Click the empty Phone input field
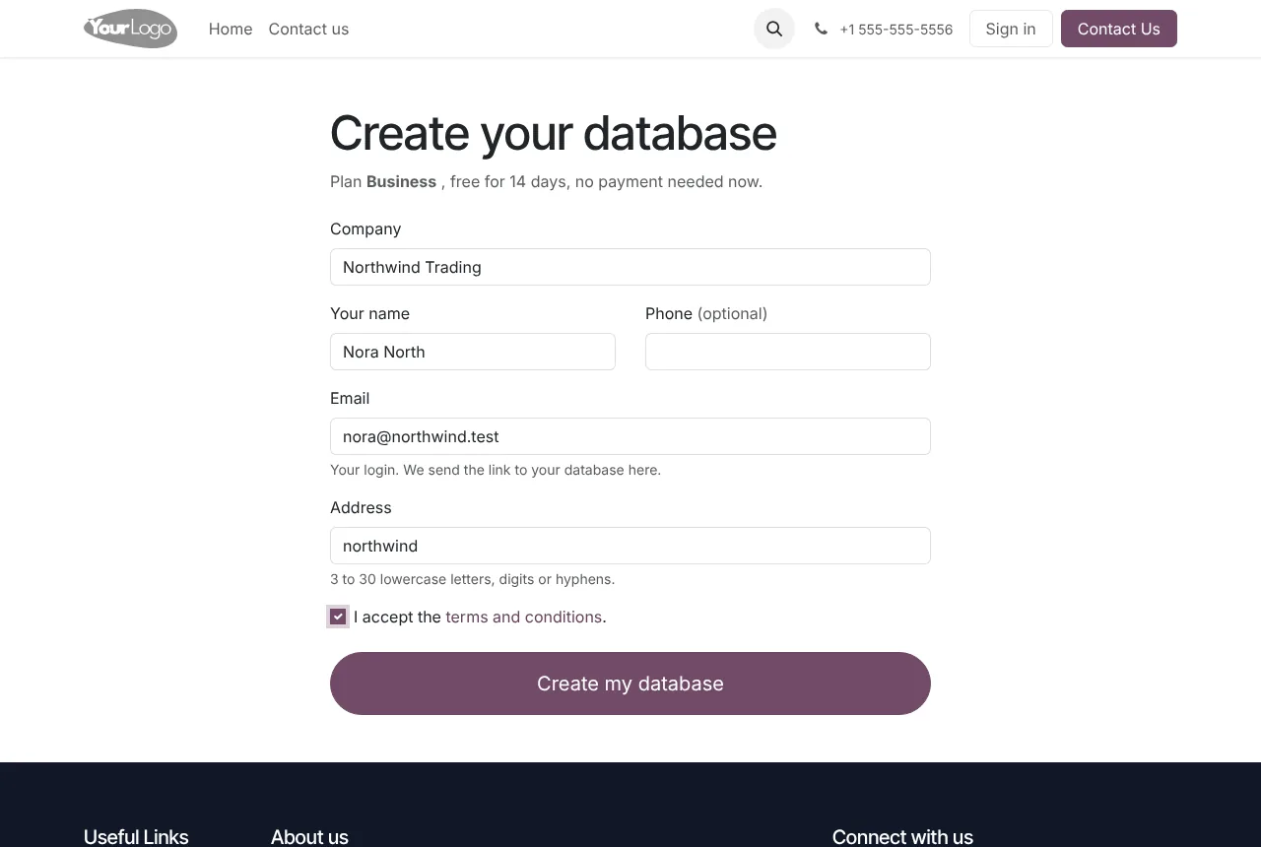This screenshot has height=847, width=1261. click(x=788, y=352)
